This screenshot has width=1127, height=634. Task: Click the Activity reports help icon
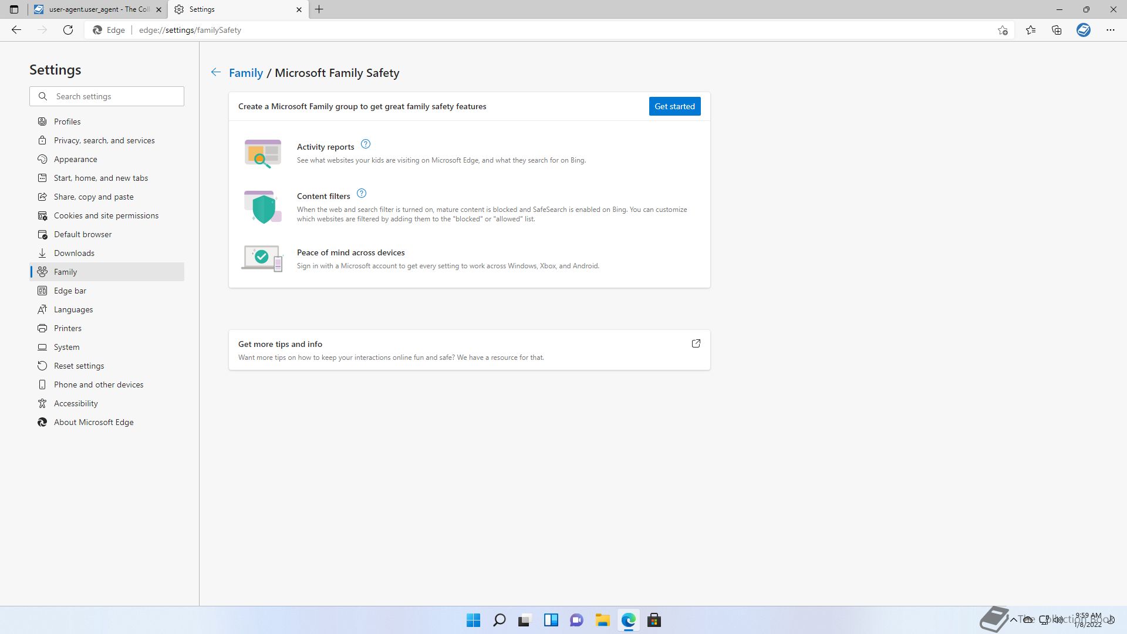click(366, 144)
